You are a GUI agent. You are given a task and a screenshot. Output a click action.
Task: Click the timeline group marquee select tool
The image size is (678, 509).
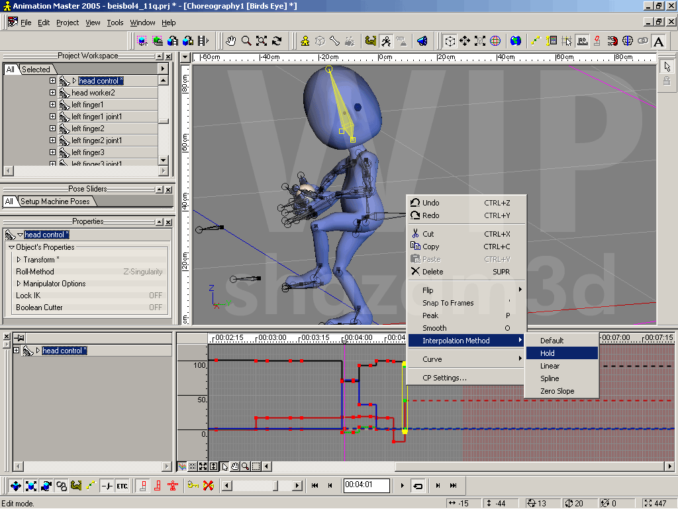256,467
